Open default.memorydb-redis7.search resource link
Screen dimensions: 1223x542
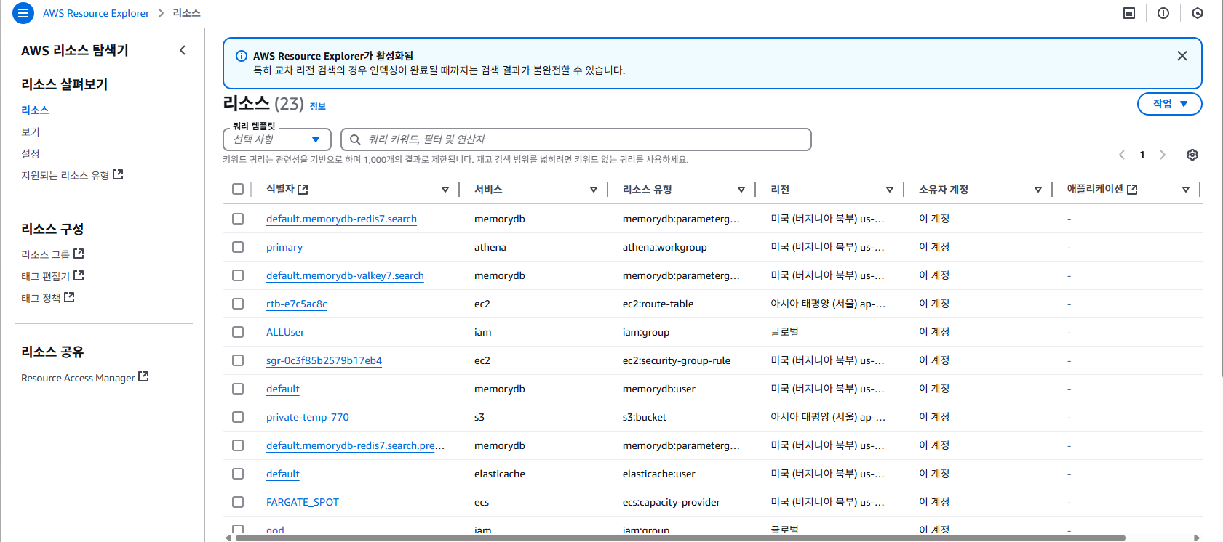click(341, 219)
